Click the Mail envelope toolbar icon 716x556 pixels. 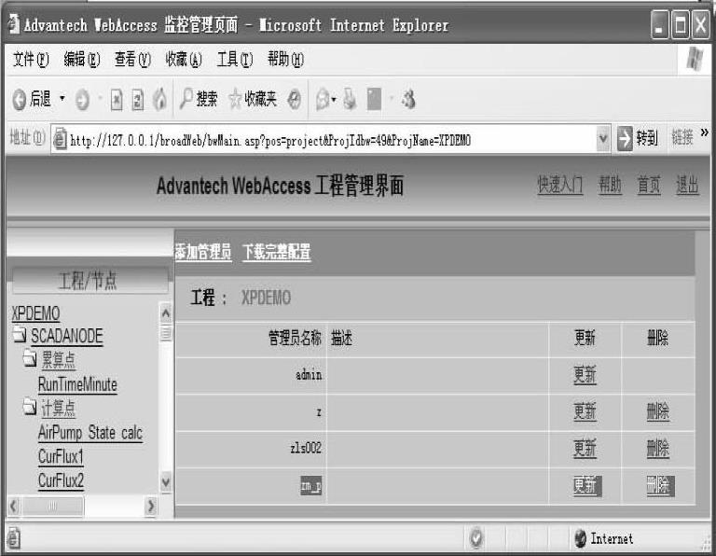point(323,99)
